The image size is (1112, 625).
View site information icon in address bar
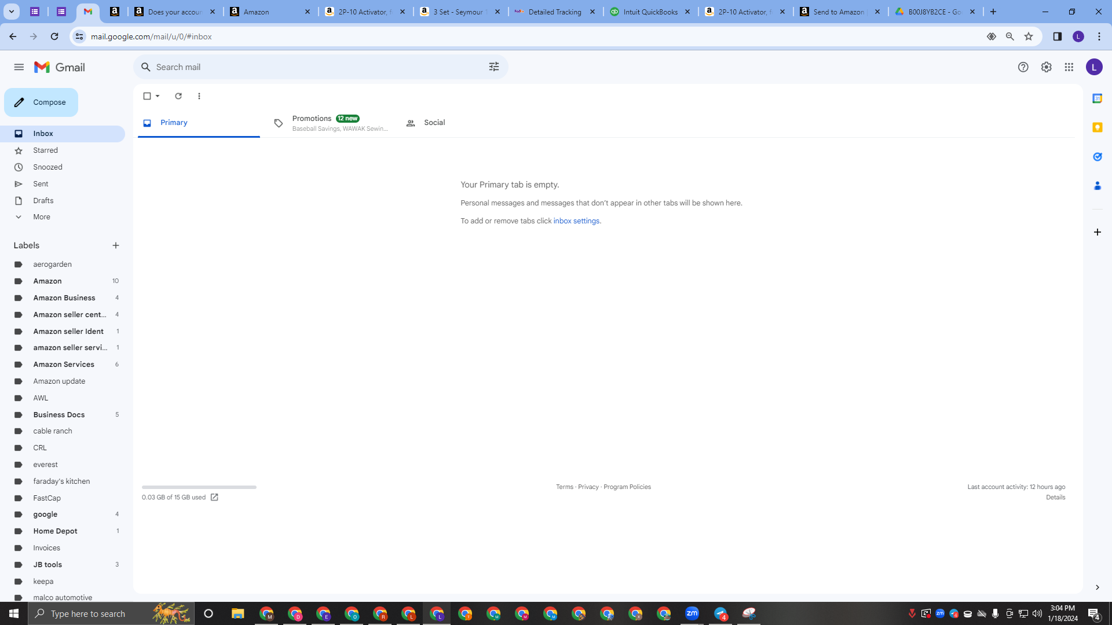click(x=79, y=36)
